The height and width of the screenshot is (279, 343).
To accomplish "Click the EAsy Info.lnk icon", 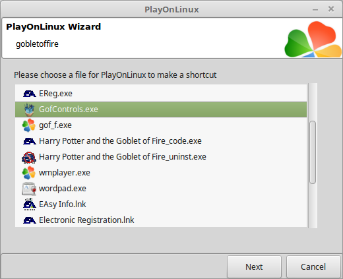I will (x=29, y=204).
